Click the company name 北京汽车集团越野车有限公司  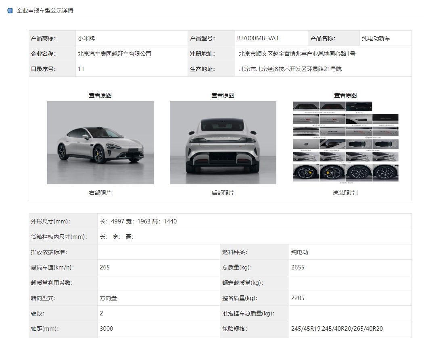(115, 54)
